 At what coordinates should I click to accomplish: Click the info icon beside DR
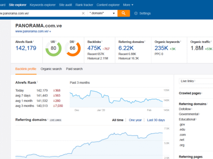coord(75,41)
